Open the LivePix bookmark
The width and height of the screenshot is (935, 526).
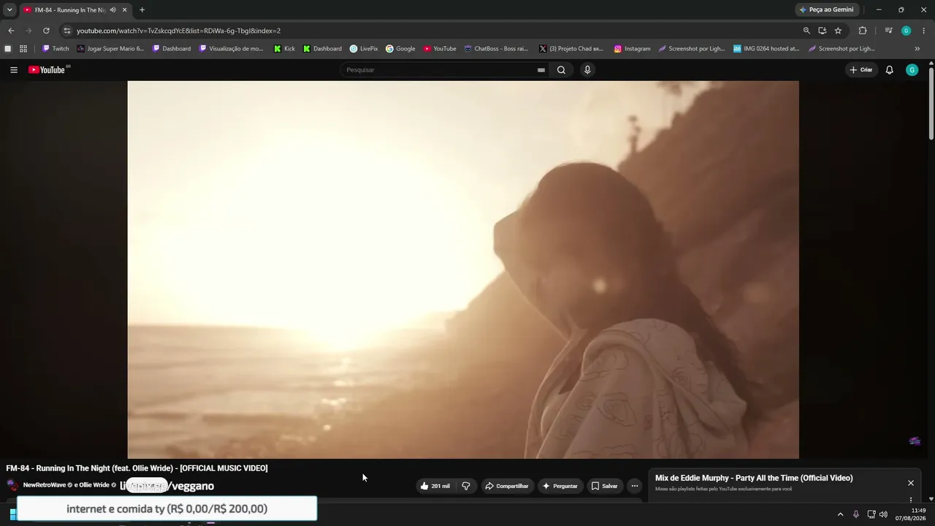pyautogui.click(x=364, y=49)
